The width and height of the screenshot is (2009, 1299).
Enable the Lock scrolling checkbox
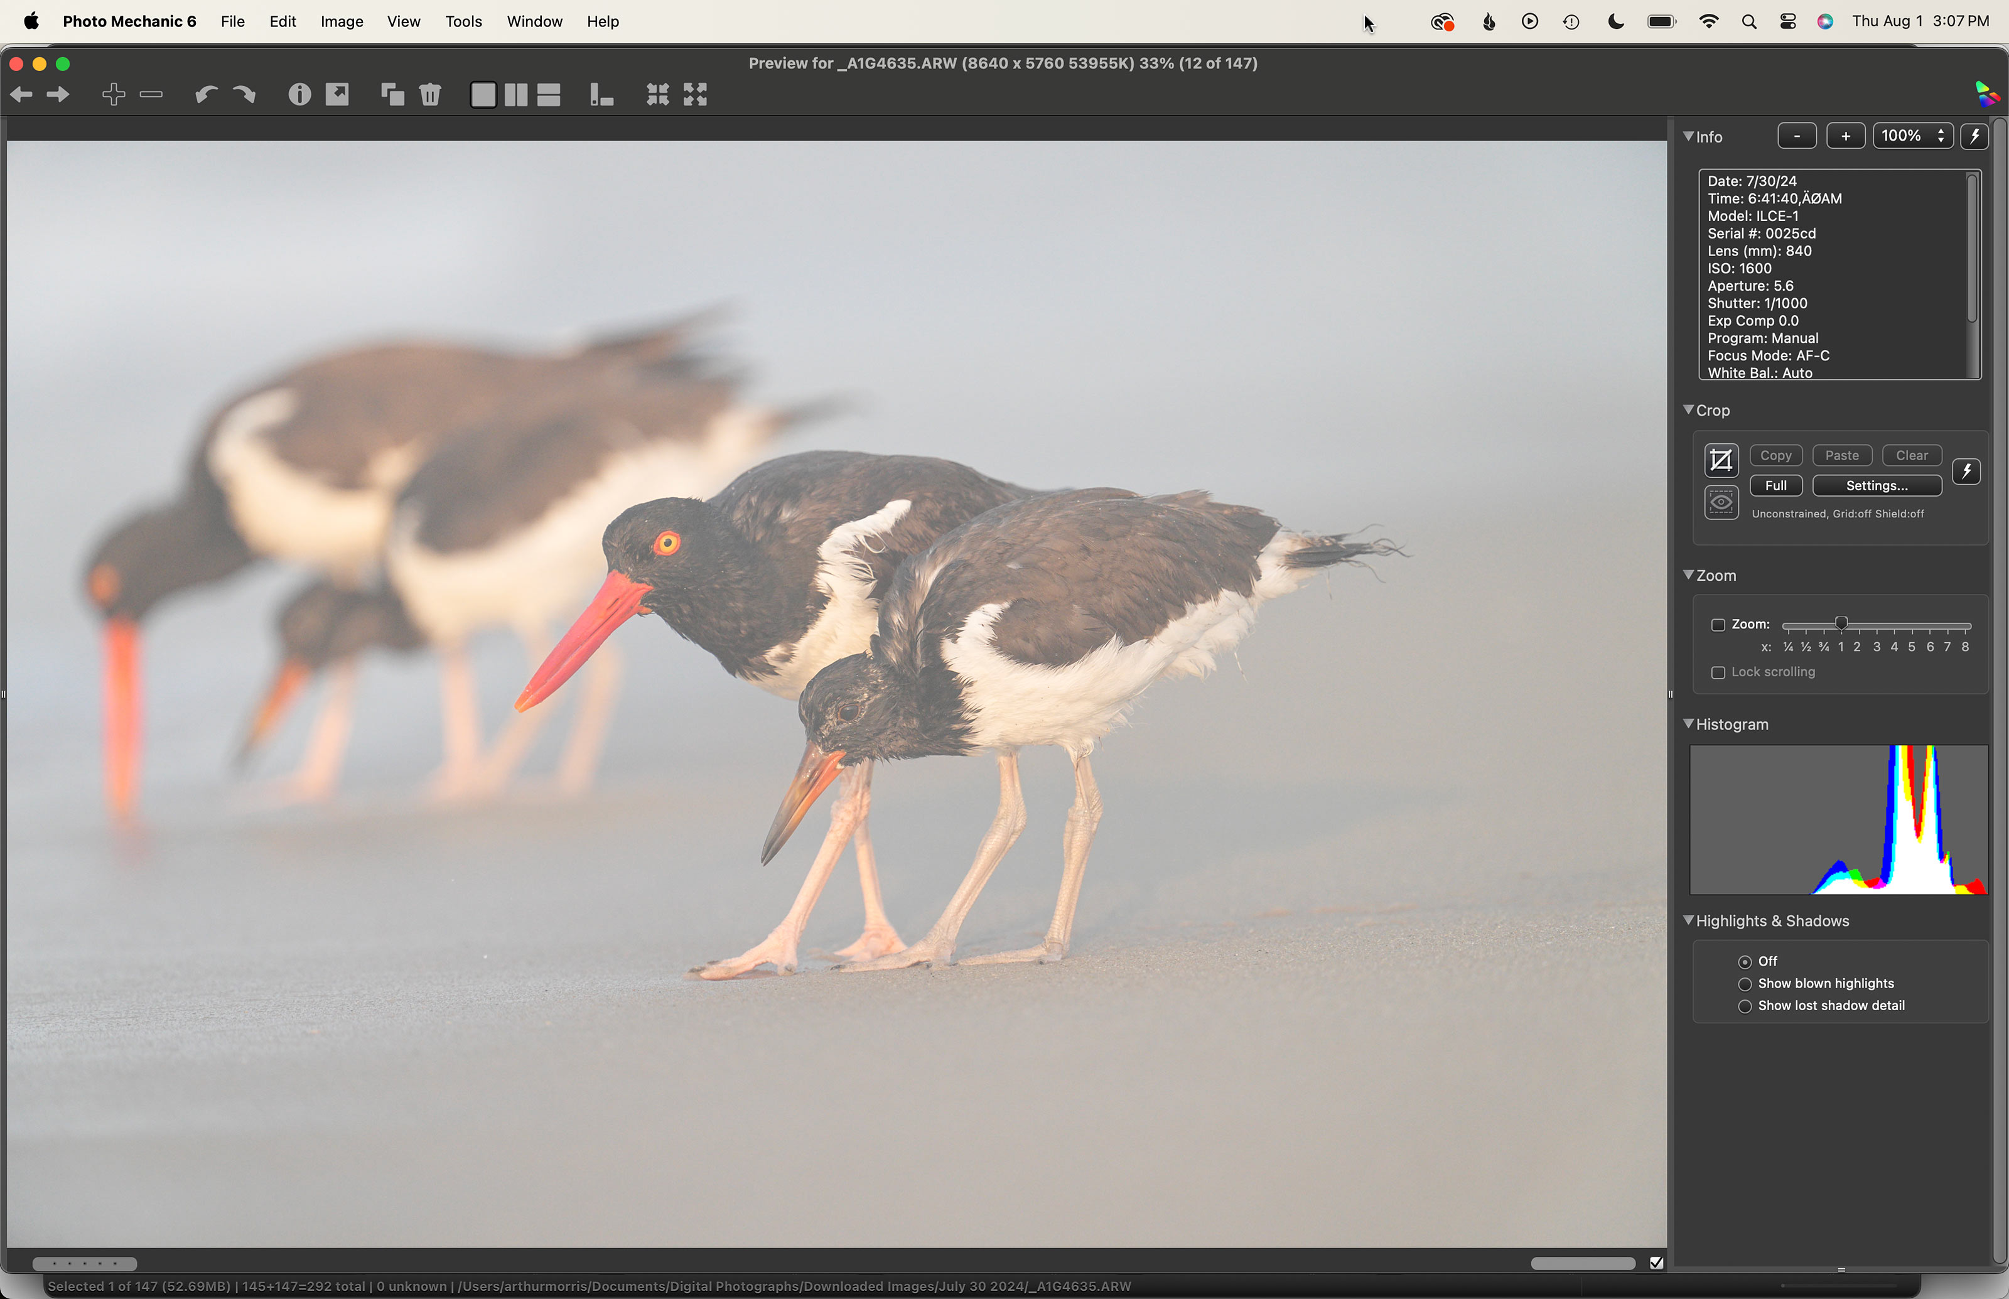pyautogui.click(x=1717, y=672)
